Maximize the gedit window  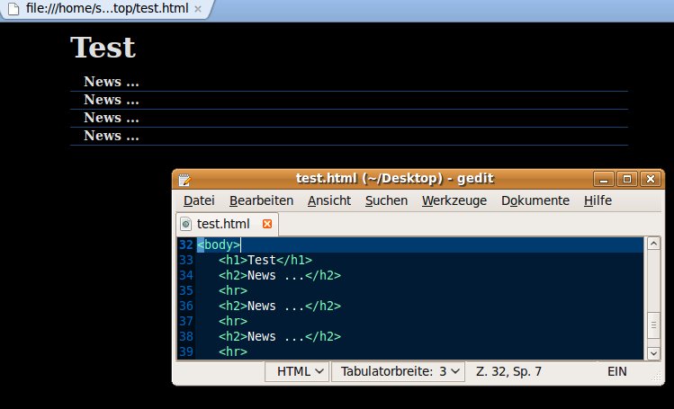coord(627,179)
